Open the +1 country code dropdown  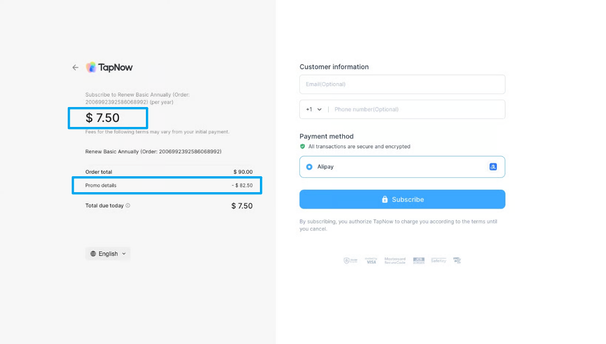(x=314, y=110)
